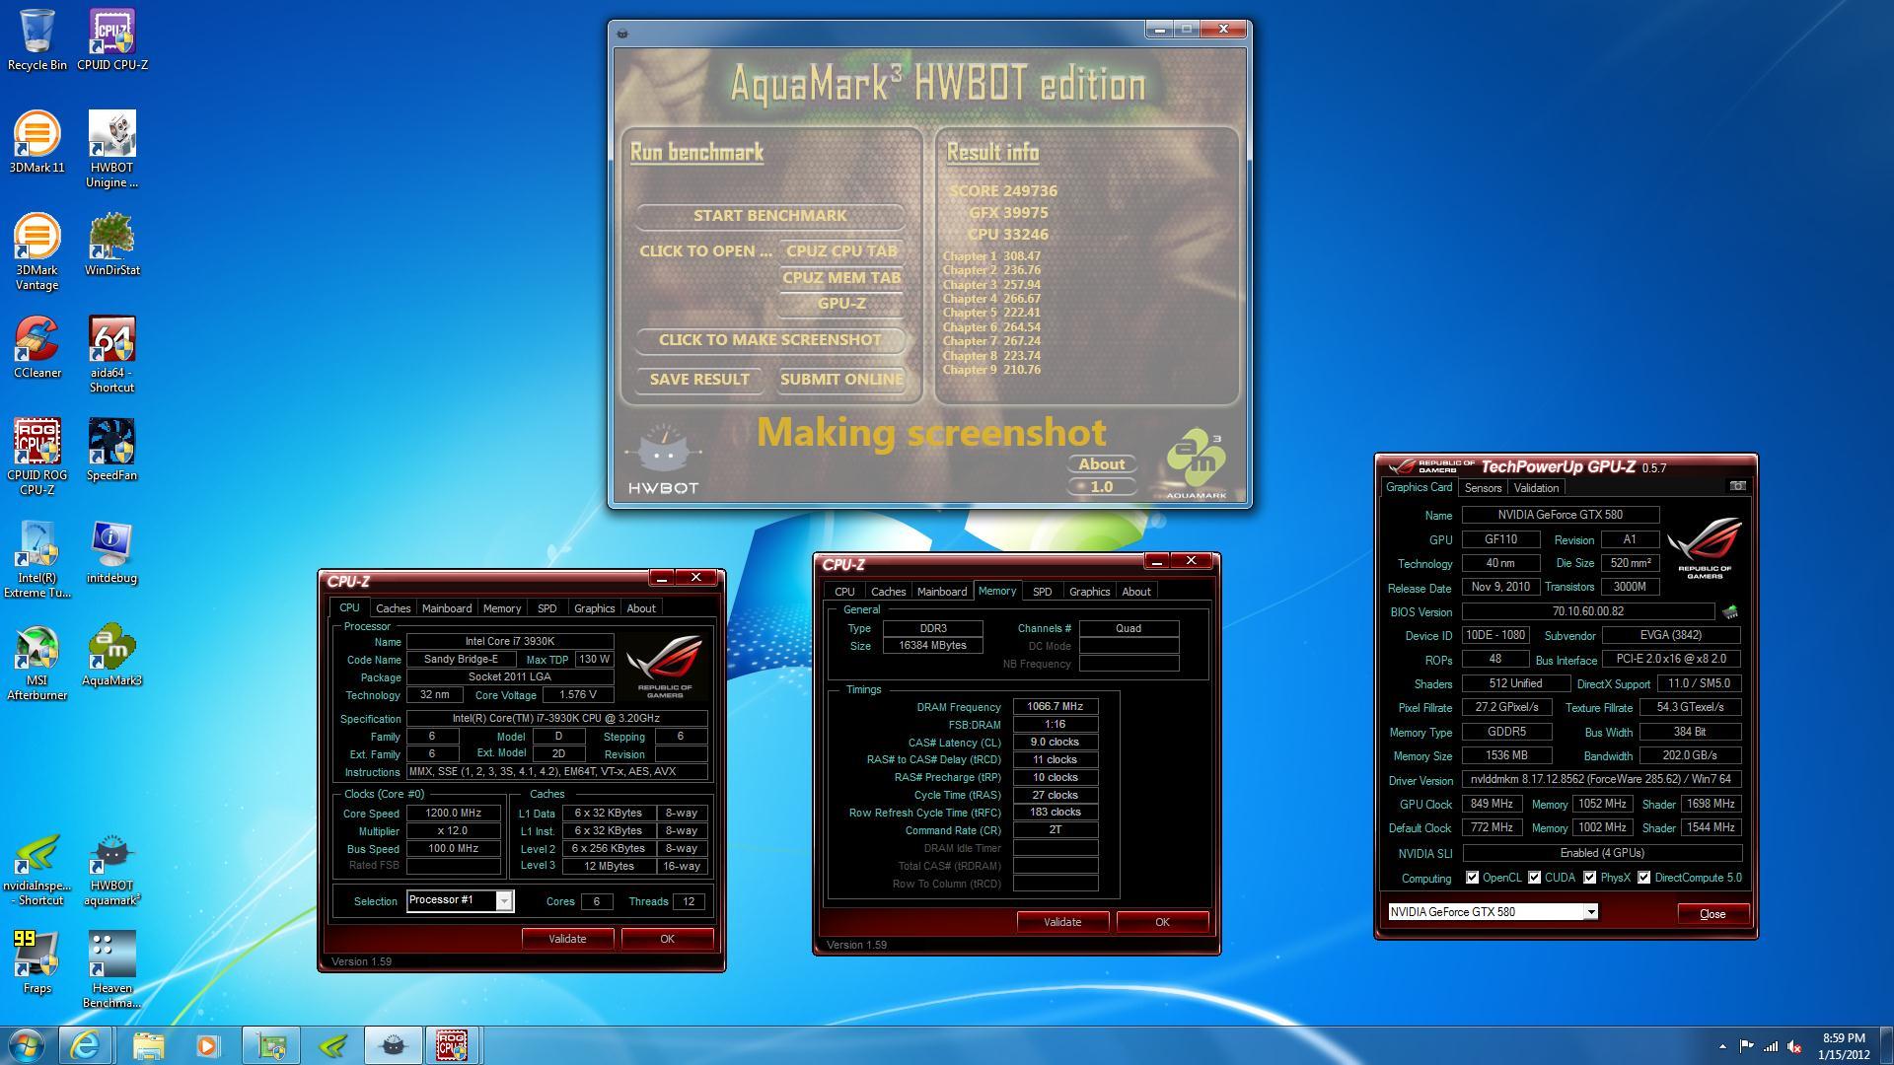Open Windows Explorer folder in taskbar

[x=148, y=1045]
